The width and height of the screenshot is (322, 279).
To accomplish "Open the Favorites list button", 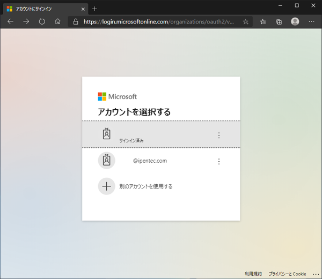I will click(263, 22).
